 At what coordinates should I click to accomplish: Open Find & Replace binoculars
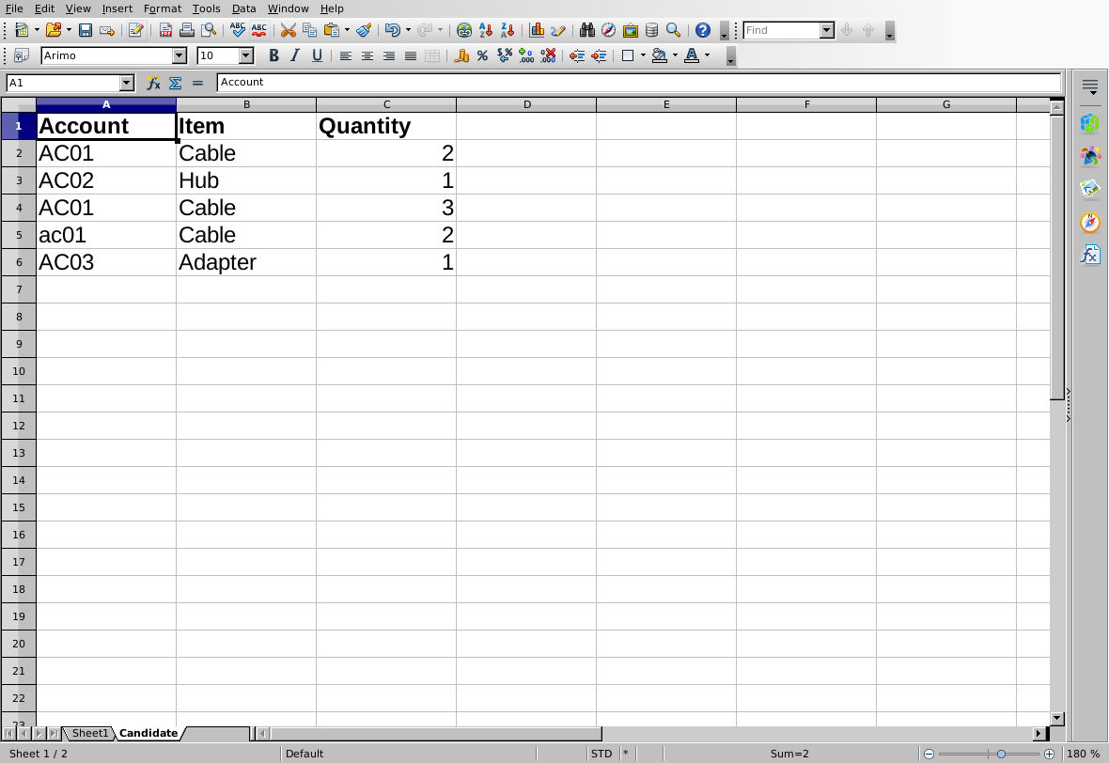[x=587, y=30]
